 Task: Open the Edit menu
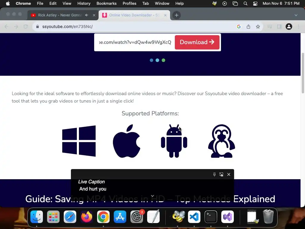53,4
